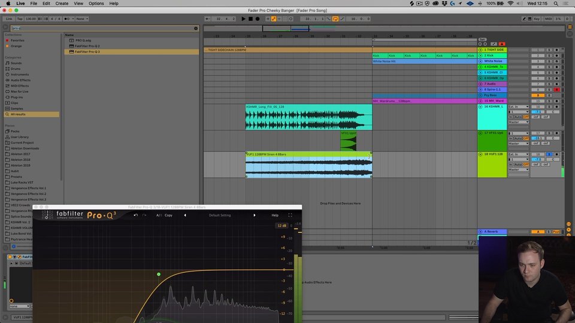This screenshot has height=323, width=575.
Task: Open Vengeance Effects Vol.1 folder
Action: 28,188
